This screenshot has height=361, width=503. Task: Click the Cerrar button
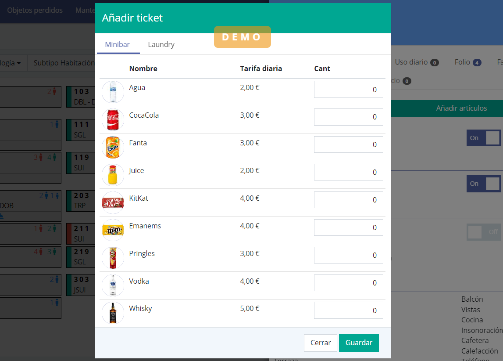pyautogui.click(x=321, y=343)
